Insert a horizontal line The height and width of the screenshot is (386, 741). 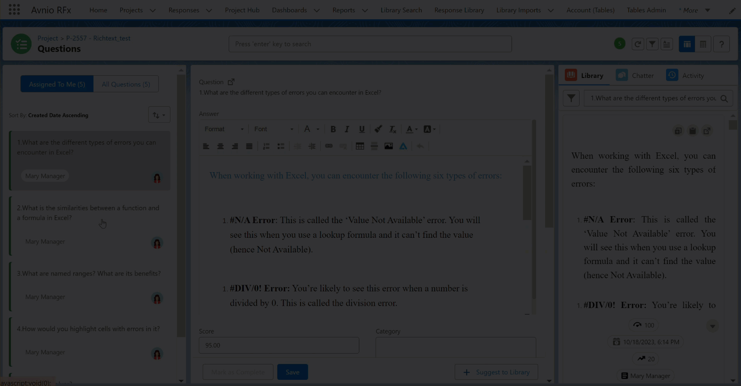(x=374, y=146)
